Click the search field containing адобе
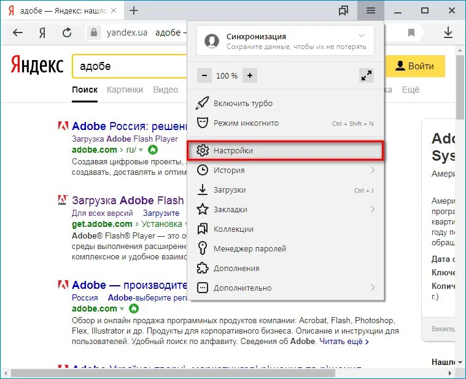The width and height of the screenshot is (466, 379). (x=130, y=66)
